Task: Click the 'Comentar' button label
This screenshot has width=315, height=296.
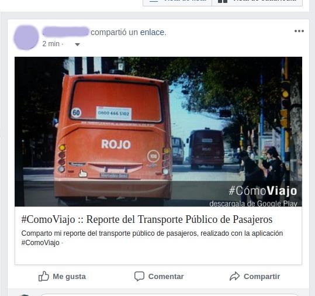Action: (166, 277)
